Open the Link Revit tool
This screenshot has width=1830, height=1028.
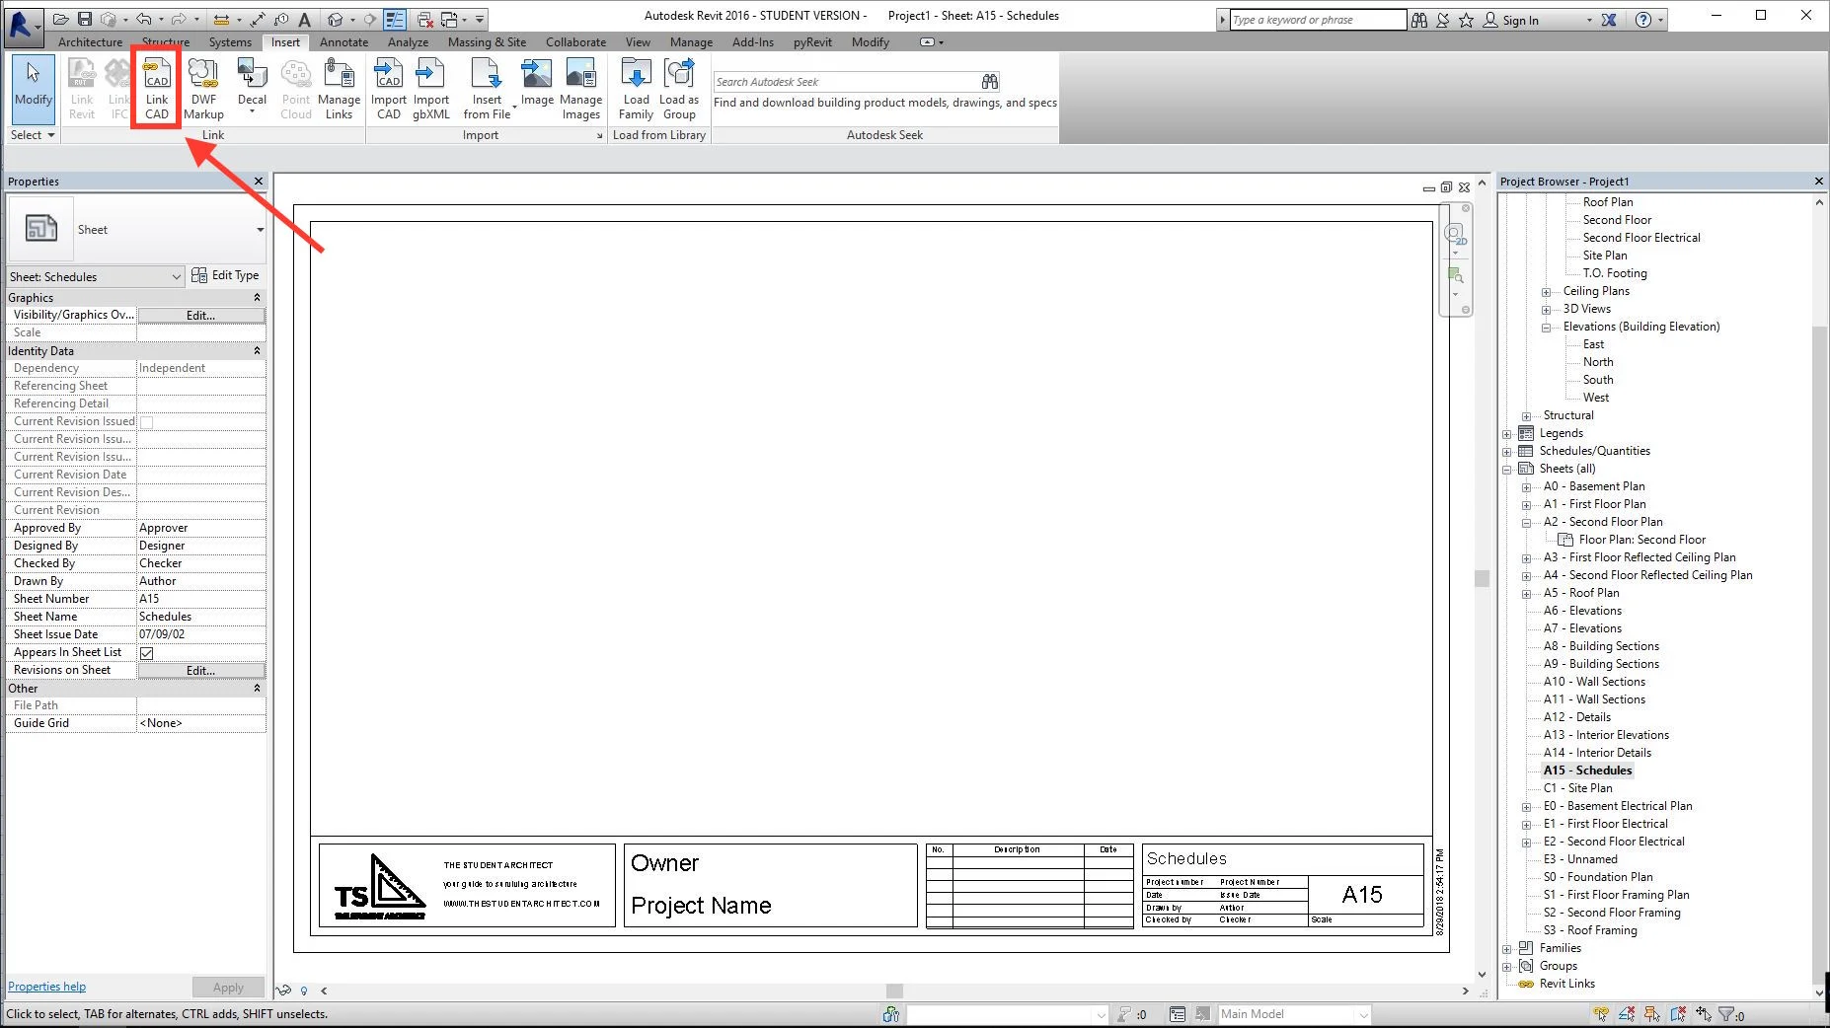pos(81,87)
